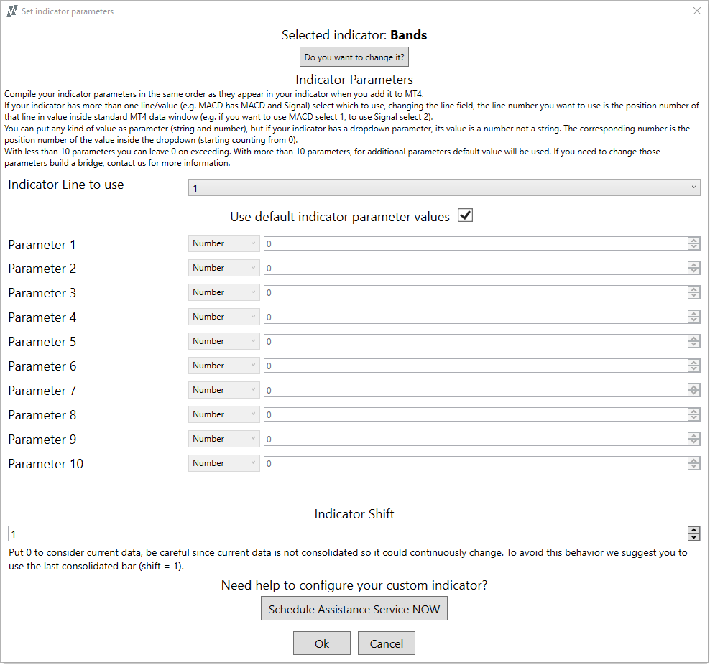Screen dimensions: 710x665
Task: Click 'Need help to configure your custom indicator?' text
Action: pos(354,585)
